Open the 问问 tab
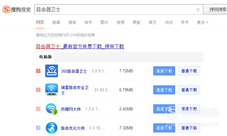 [169, 22]
